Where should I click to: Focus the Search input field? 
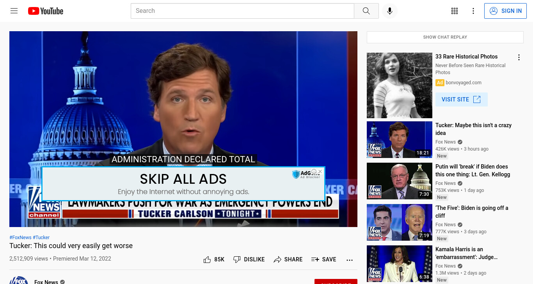point(242,11)
